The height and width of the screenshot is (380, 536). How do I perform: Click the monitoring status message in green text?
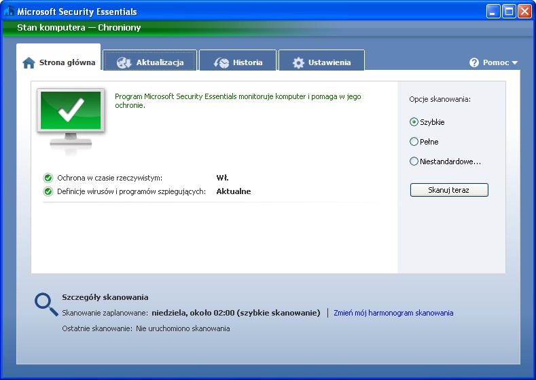tap(238, 100)
